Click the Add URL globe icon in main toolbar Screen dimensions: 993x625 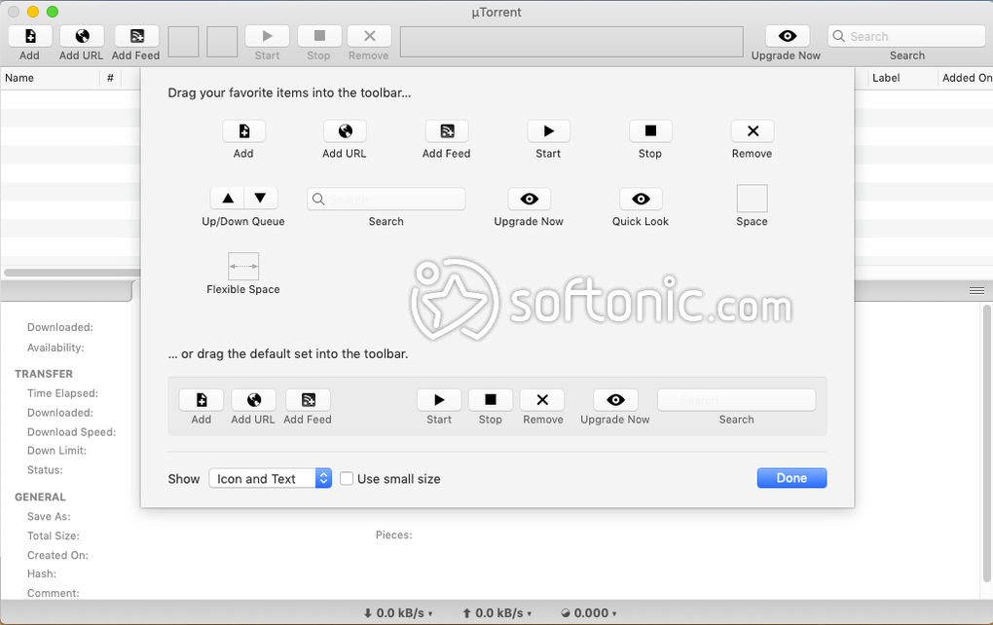click(82, 36)
